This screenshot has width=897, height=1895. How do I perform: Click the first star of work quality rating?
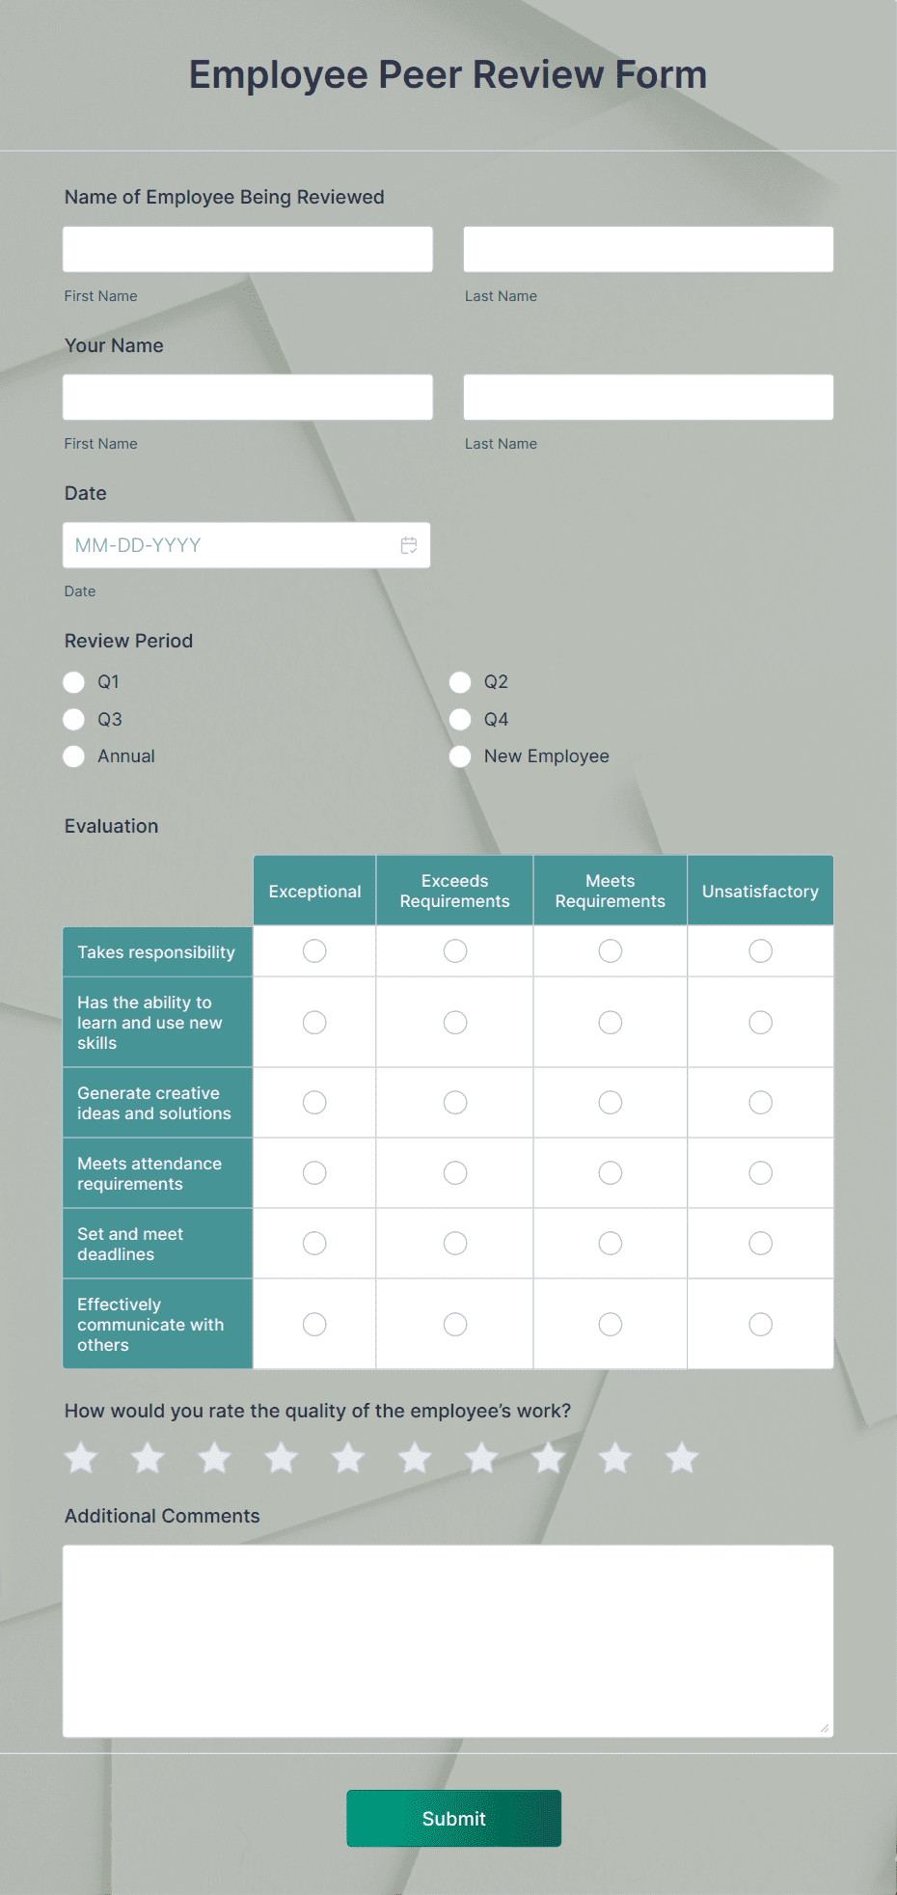80,1459
